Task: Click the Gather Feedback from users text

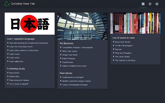Action: (x=74, y=66)
